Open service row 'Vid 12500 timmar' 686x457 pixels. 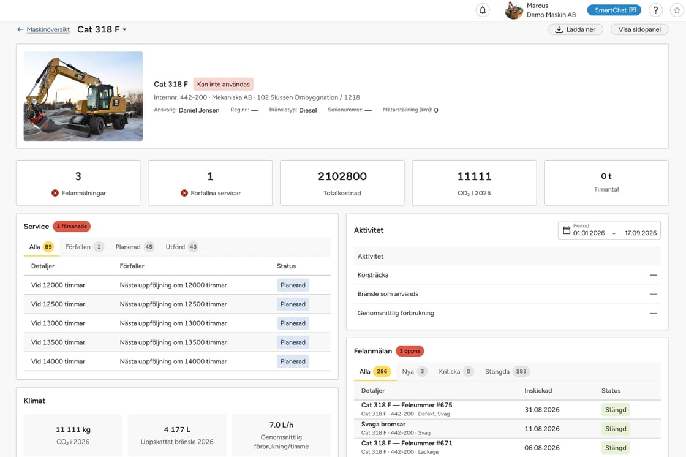177,304
